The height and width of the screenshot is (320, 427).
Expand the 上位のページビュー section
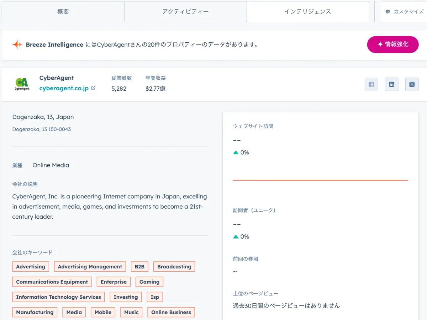[x=255, y=293]
